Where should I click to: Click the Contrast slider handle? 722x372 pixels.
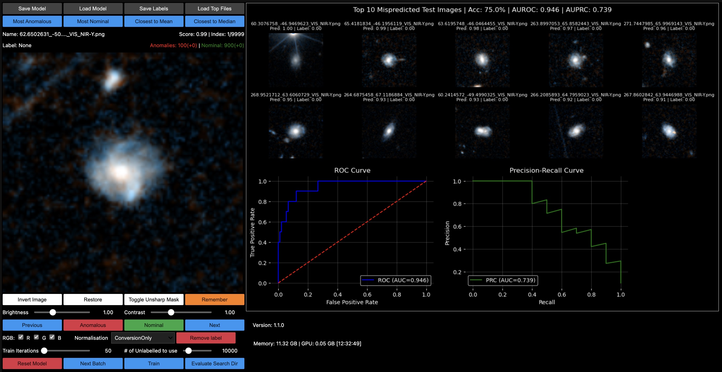tap(171, 312)
